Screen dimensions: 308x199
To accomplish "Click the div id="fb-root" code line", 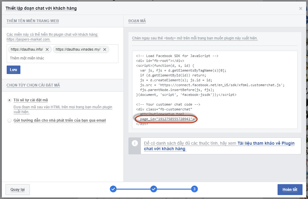I will [160, 61].
